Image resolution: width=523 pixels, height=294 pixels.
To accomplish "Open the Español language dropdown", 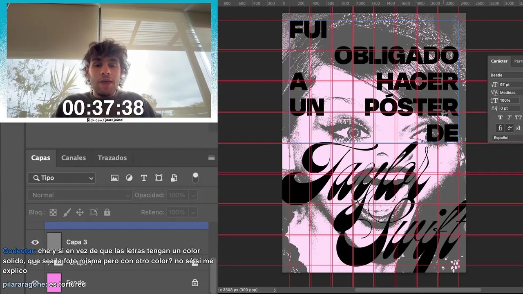I will point(507,138).
